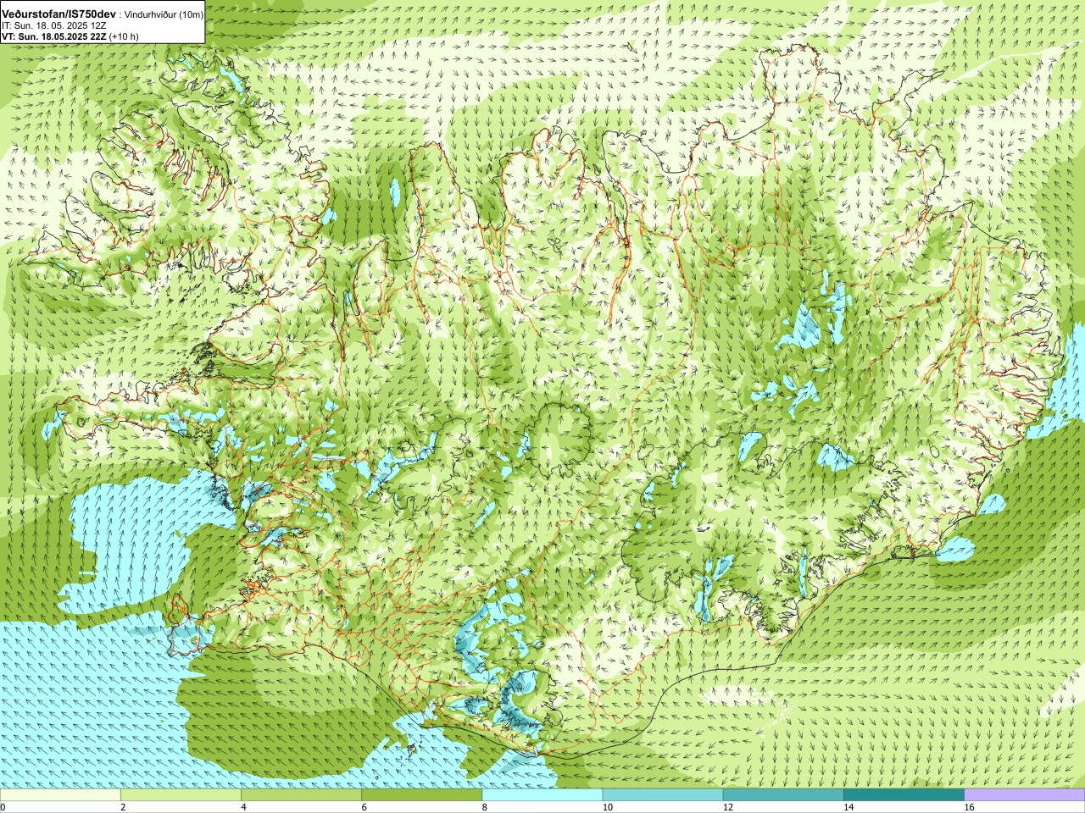Pick the lavender above-16 legend swatch

click(1025, 795)
